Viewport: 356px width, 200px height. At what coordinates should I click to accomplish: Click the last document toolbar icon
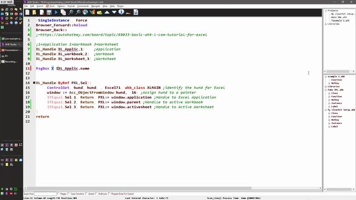point(136,12)
